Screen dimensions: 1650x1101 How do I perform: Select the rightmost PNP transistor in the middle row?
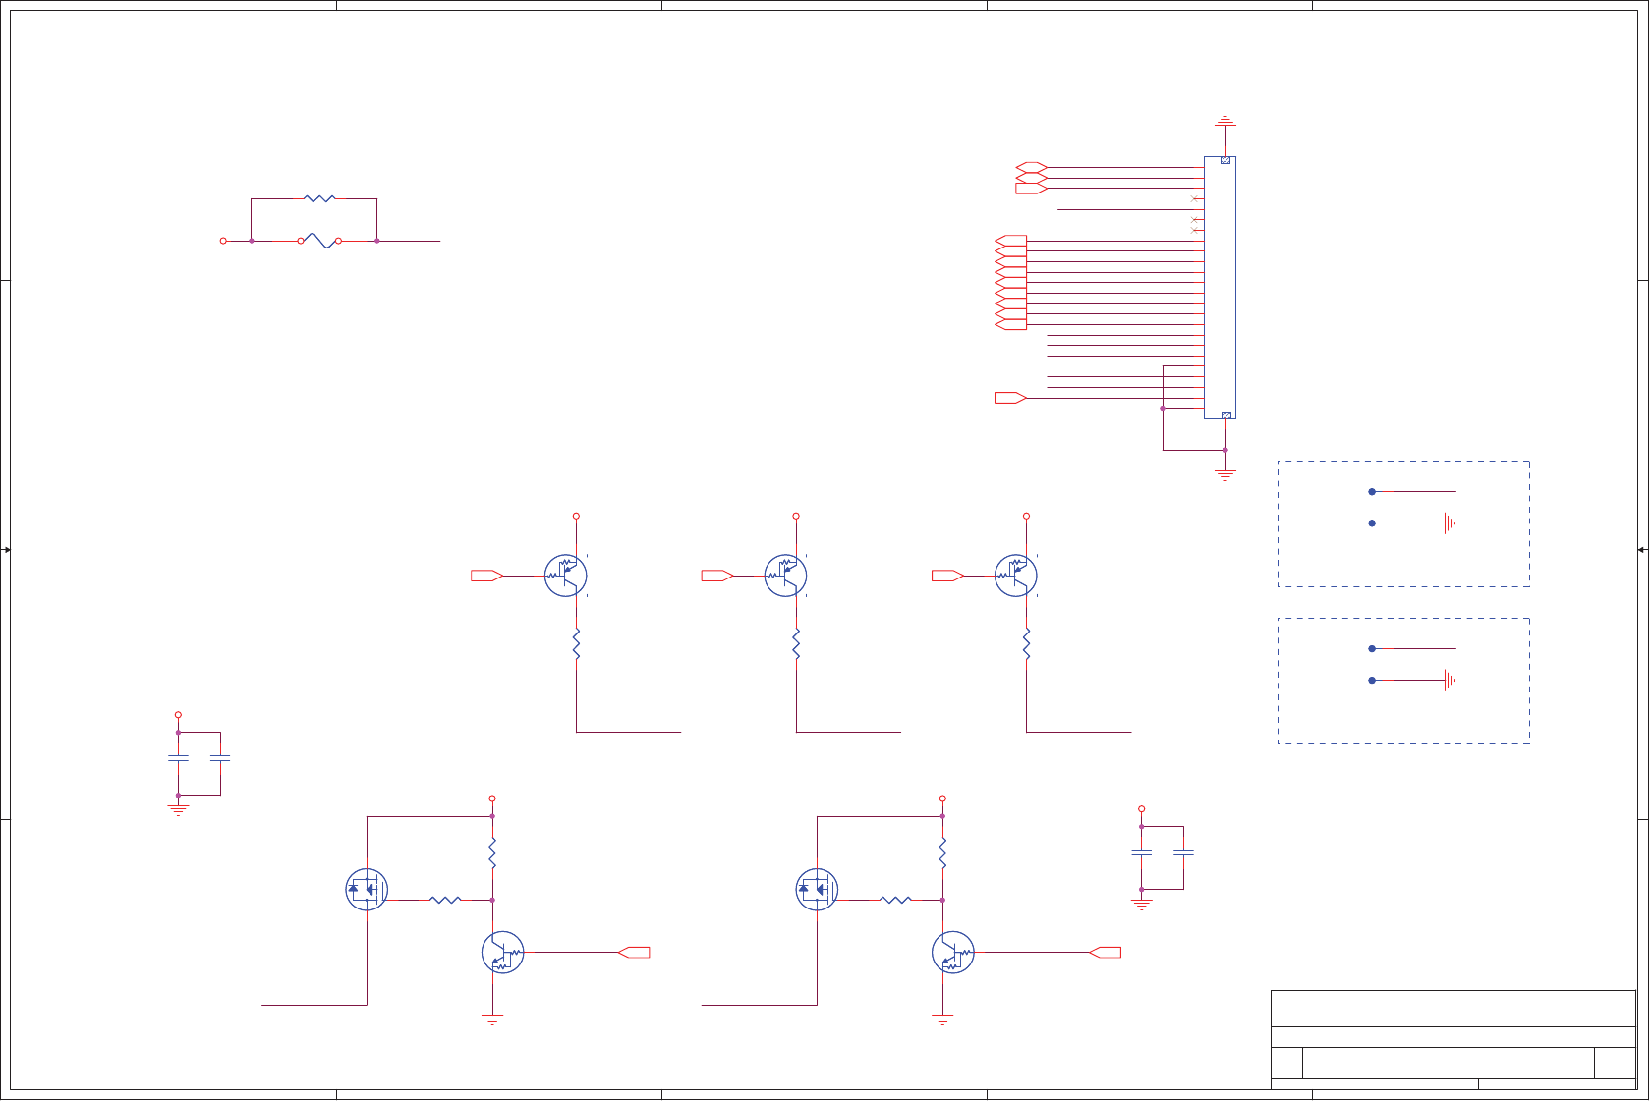[1016, 576]
